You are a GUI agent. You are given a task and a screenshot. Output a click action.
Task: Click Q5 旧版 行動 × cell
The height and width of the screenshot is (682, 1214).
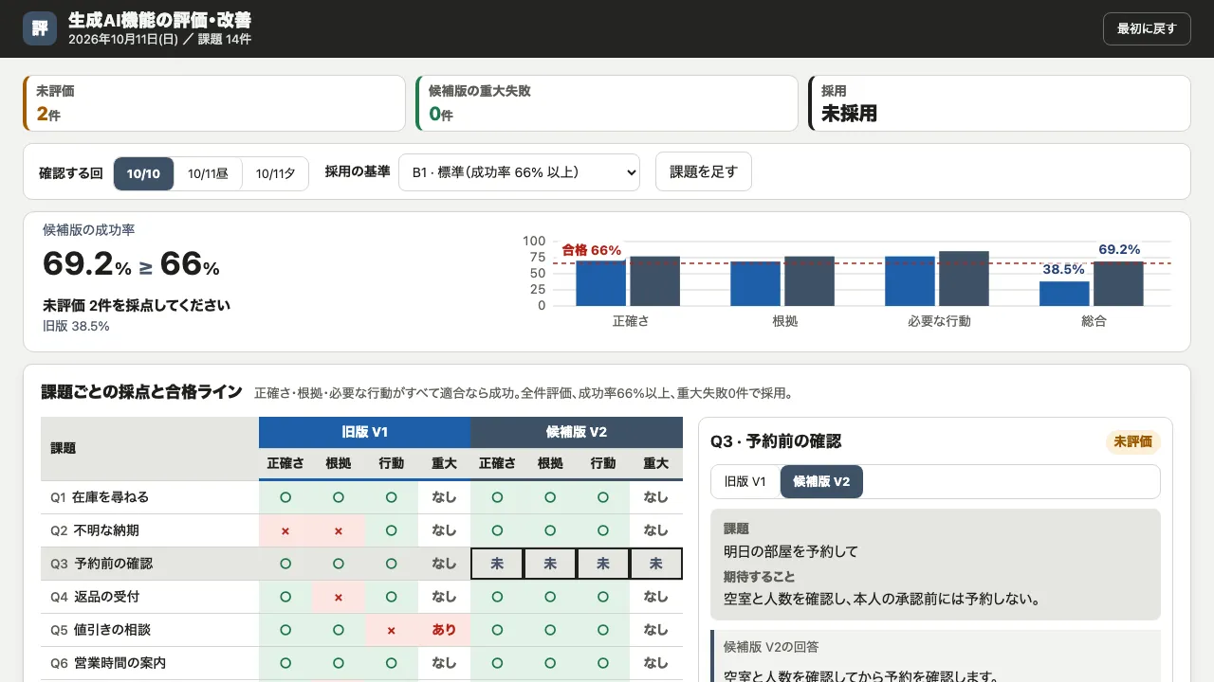392,630
